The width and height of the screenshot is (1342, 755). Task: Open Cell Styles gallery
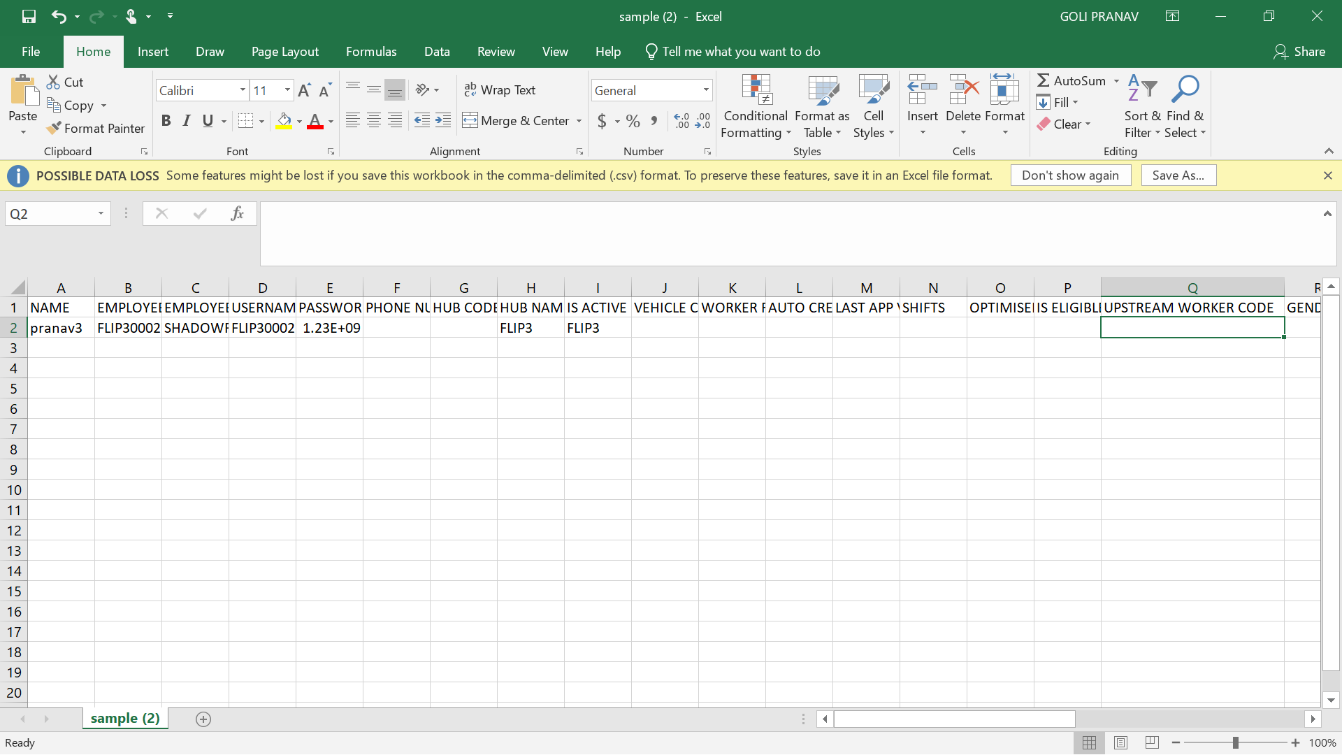(x=873, y=107)
